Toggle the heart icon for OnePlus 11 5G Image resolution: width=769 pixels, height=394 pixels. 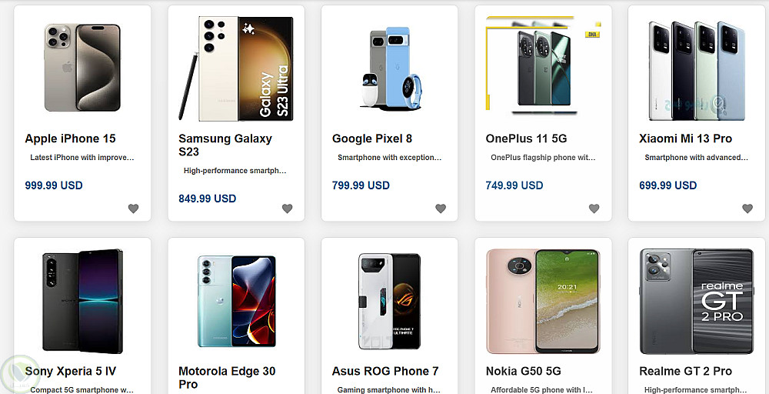pos(594,209)
